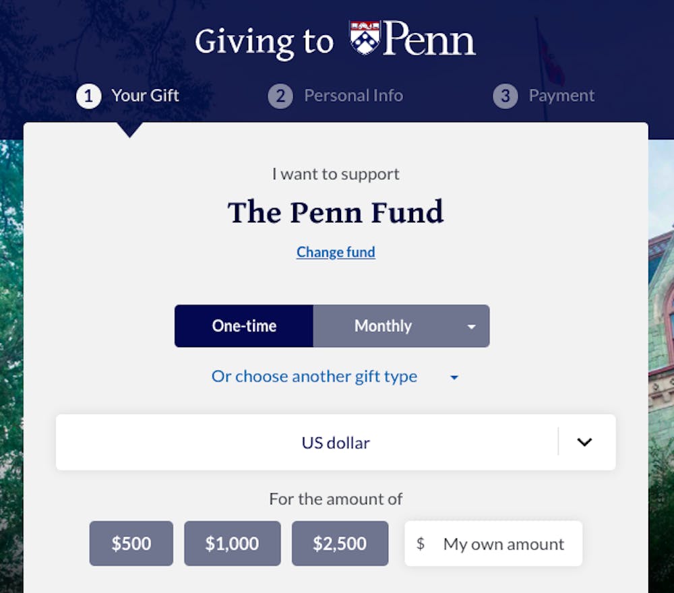Switch gift frequency to Monthly
Image resolution: width=674 pixels, height=593 pixels.
point(383,326)
